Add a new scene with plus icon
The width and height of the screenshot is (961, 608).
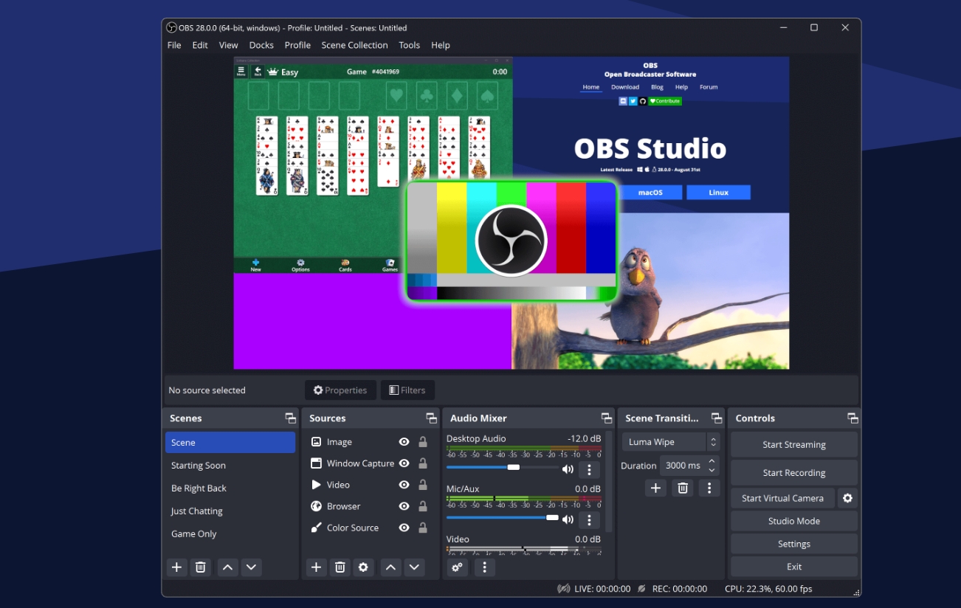[x=176, y=567]
